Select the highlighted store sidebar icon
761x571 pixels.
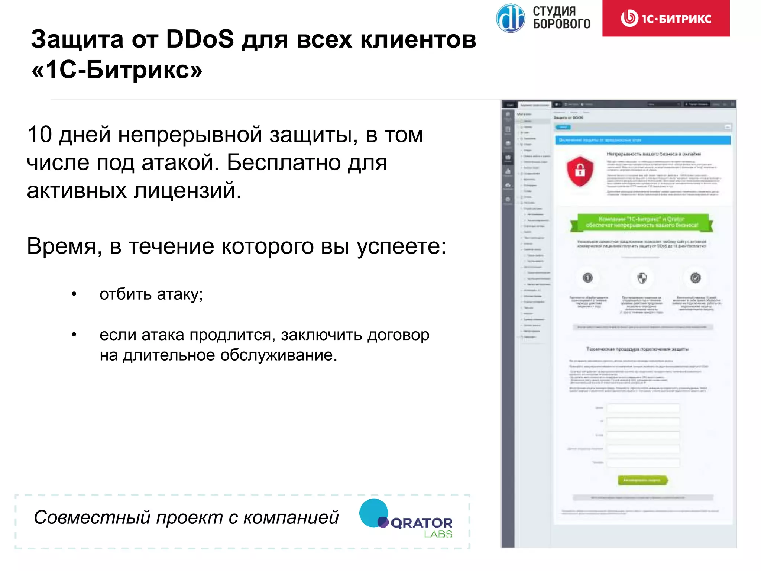pyautogui.click(x=508, y=158)
